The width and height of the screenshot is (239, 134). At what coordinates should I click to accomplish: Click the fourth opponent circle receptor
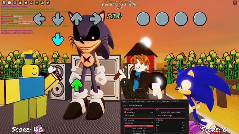pyautogui.click(x=200, y=19)
